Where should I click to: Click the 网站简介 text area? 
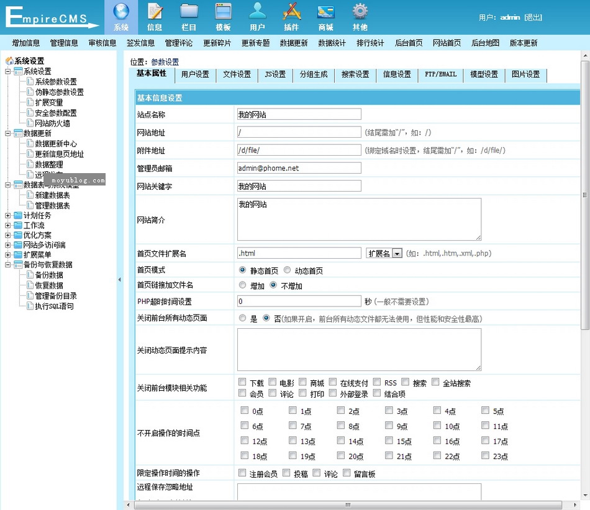359,220
